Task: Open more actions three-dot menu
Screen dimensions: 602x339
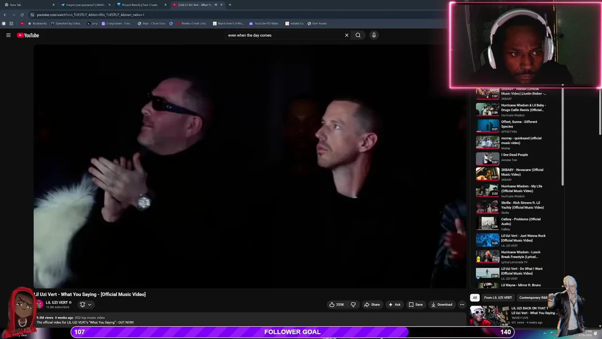Action: [462, 305]
